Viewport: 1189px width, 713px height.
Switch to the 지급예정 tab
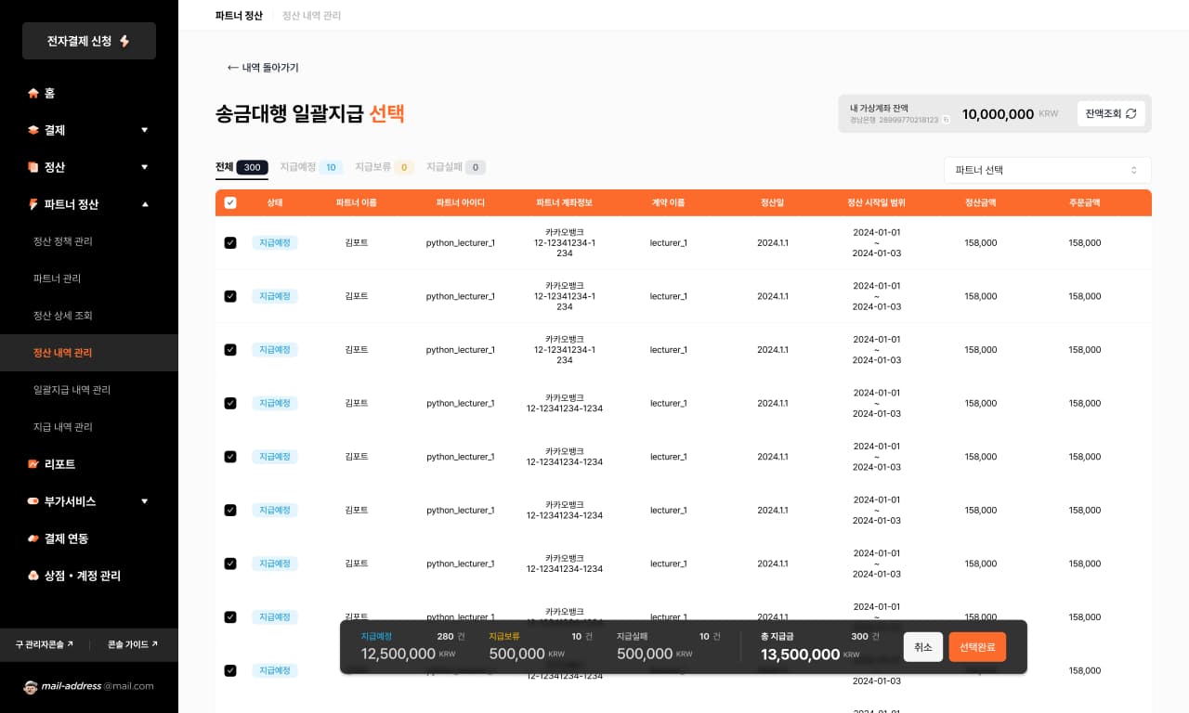(x=310, y=167)
